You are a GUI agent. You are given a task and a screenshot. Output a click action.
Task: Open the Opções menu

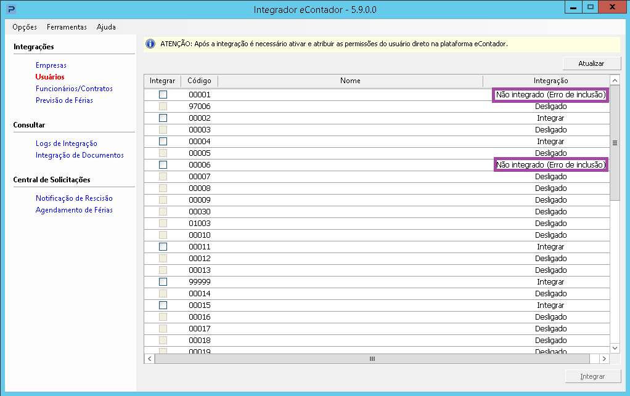(25, 27)
